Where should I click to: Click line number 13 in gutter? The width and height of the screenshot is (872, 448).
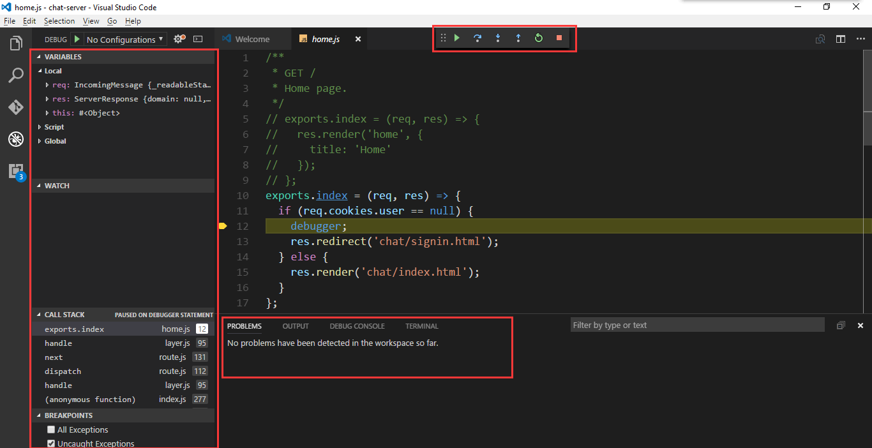click(x=242, y=242)
